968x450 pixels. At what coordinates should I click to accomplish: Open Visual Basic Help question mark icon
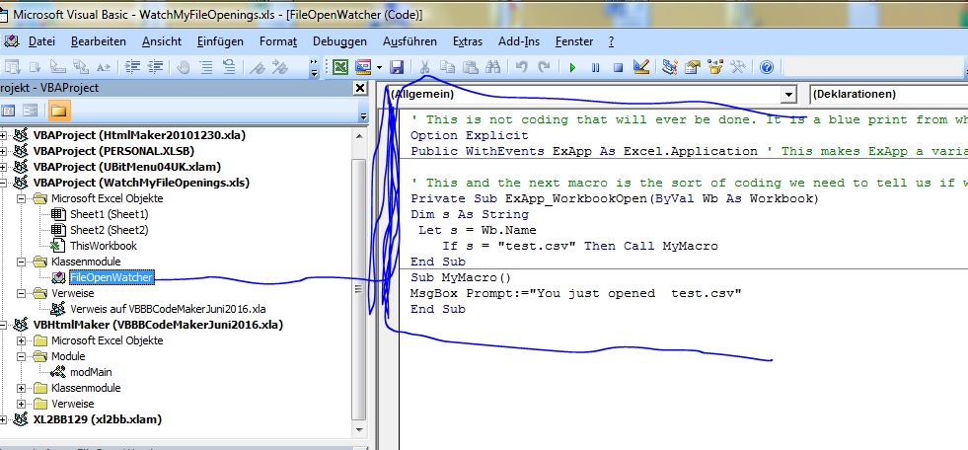(766, 67)
